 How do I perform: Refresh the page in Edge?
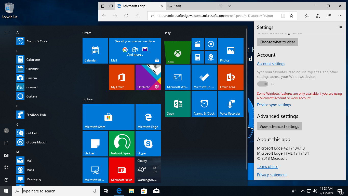click(126, 16)
